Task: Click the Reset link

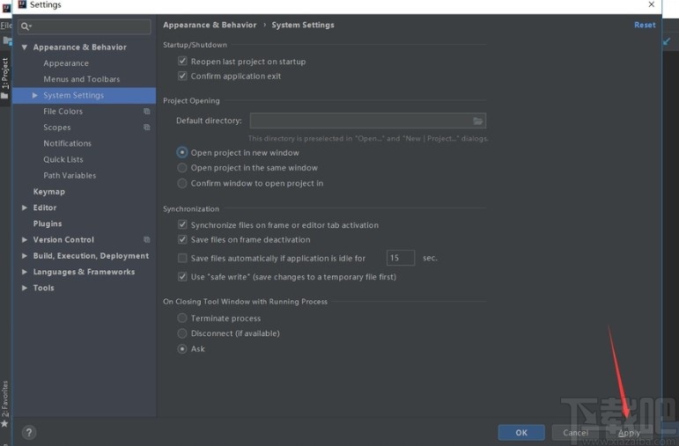Action: pyautogui.click(x=645, y=25)
